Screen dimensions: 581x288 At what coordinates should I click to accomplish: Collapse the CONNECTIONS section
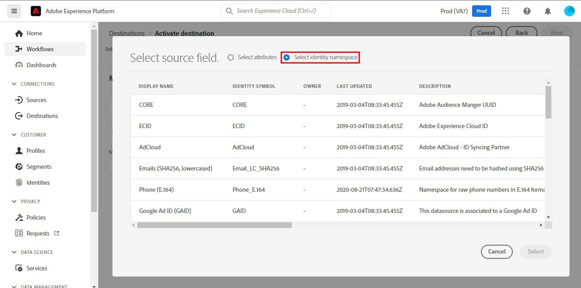click(x=14, y=84)
